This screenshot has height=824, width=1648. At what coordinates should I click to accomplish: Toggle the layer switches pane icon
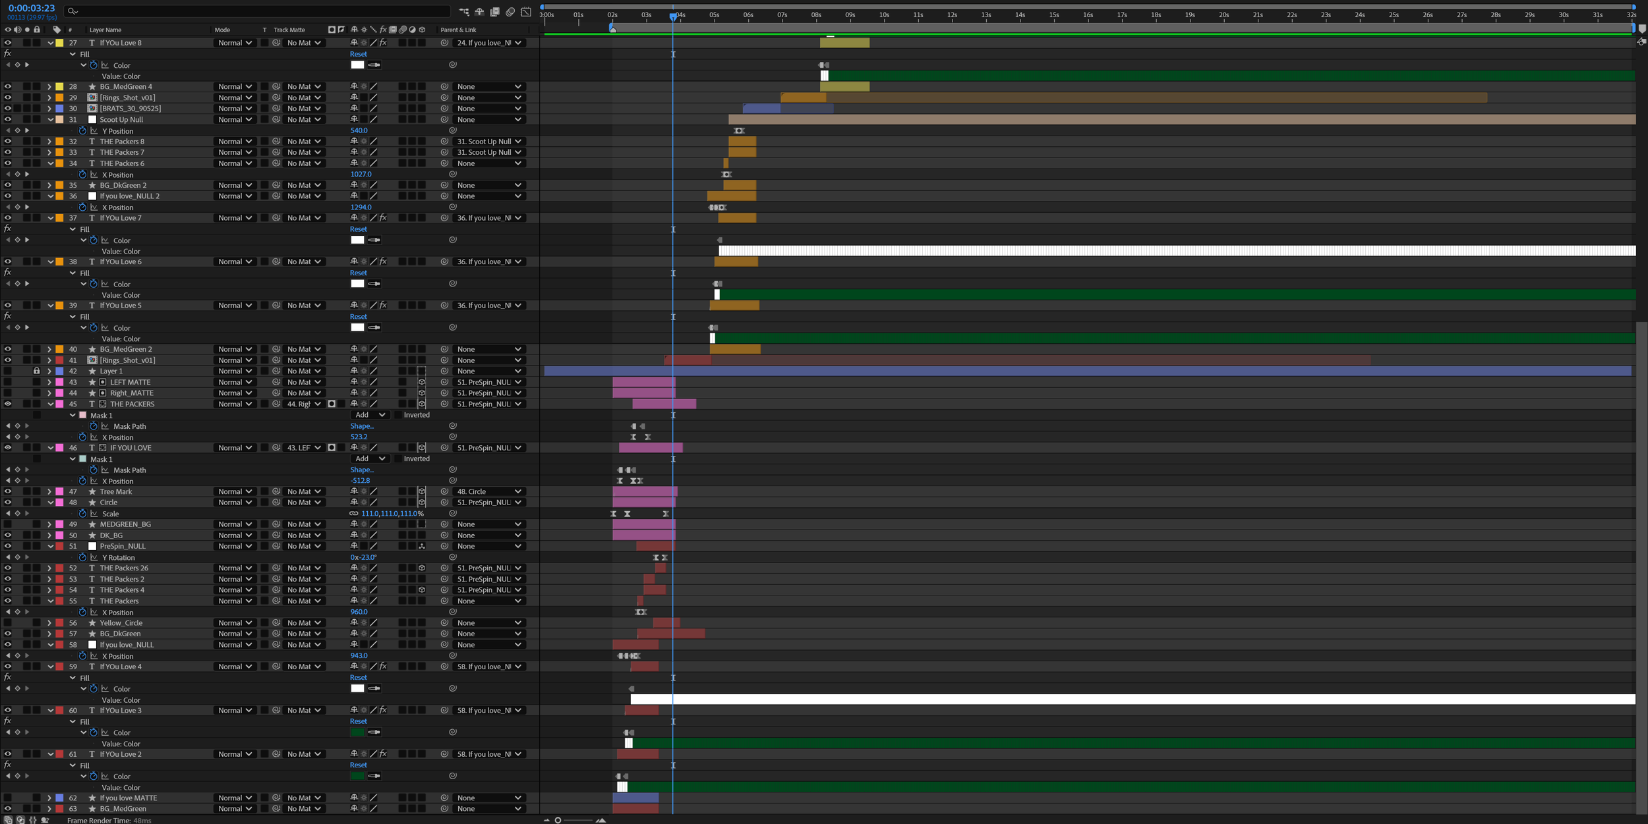[8, 820]
